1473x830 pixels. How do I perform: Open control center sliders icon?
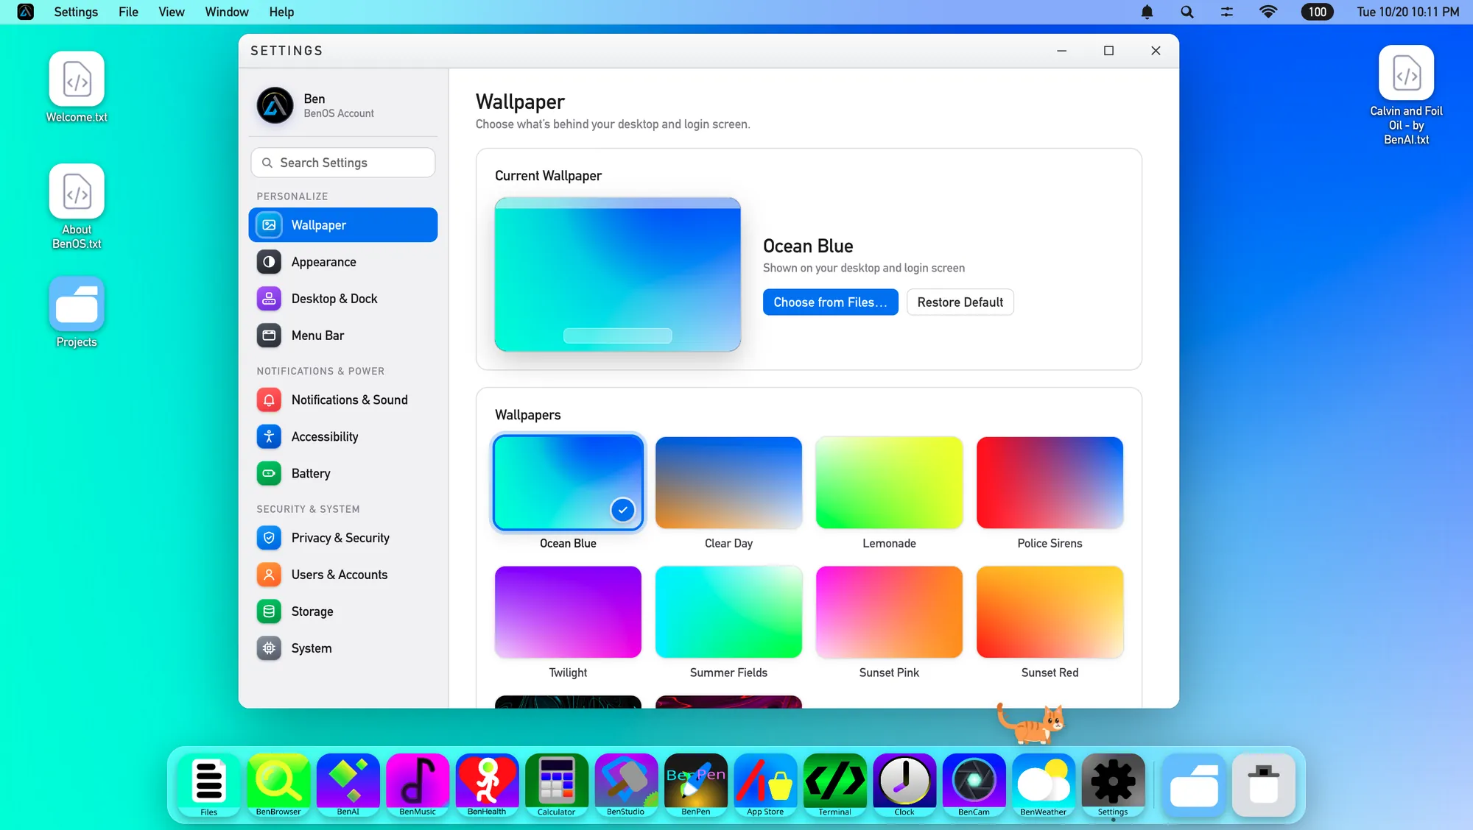[1226, 12]
